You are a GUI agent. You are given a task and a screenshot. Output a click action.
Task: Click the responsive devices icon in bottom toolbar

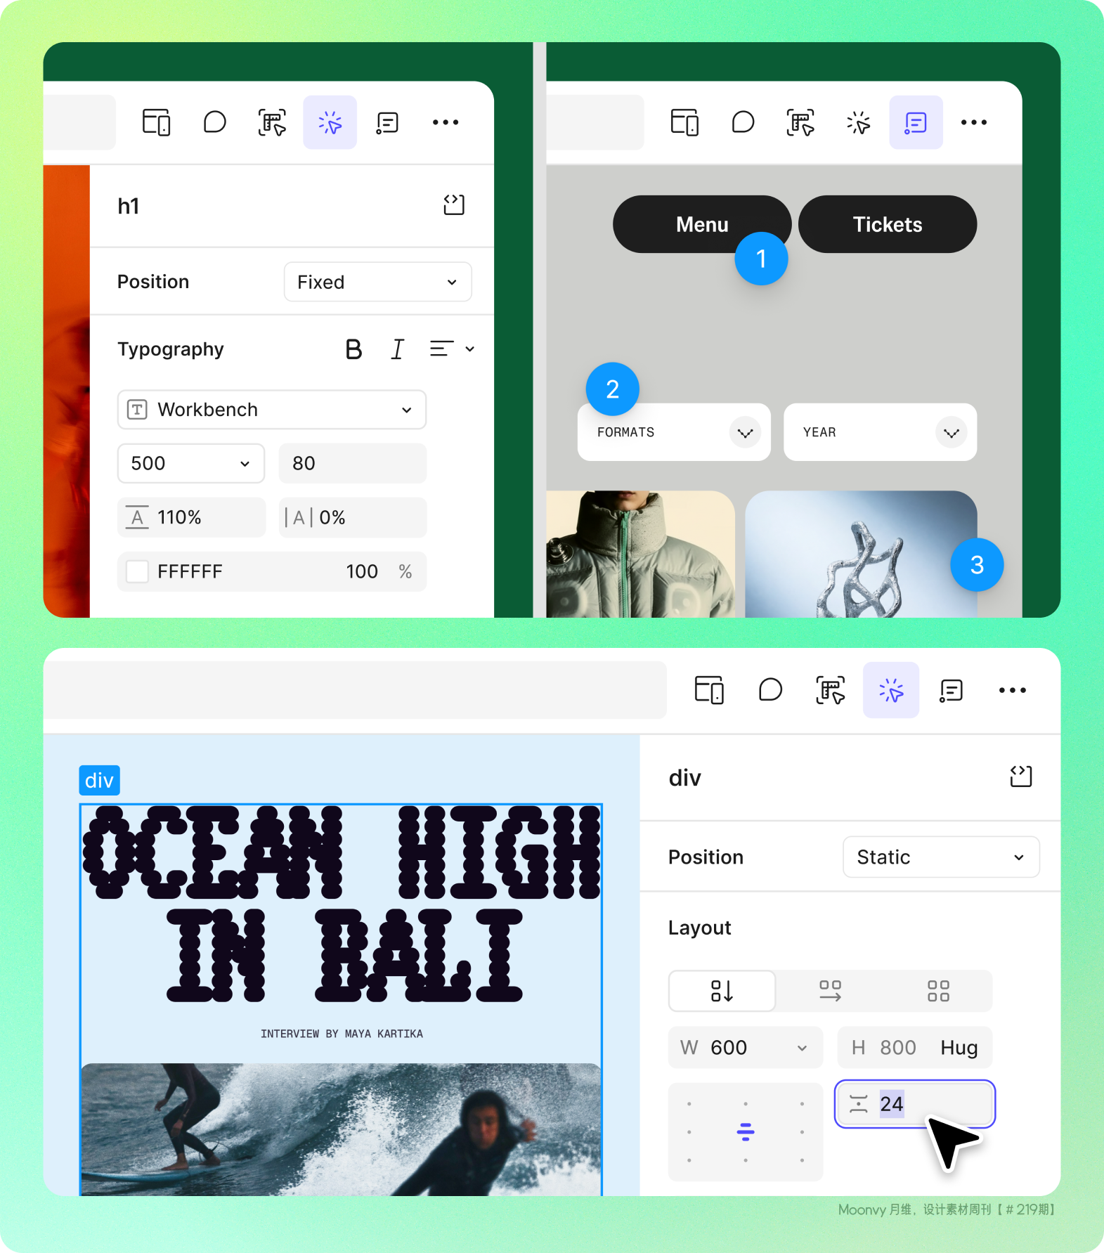709,690
